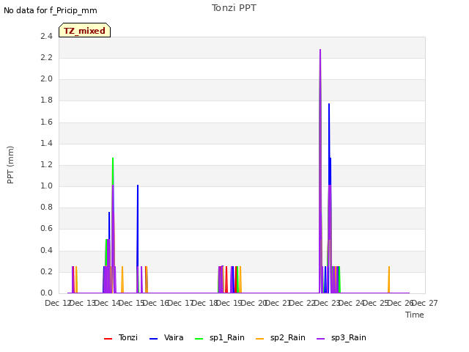Screen dimensions: 469x352
Task: Click the 2.2 y-axis tick label
Action: 46,57
